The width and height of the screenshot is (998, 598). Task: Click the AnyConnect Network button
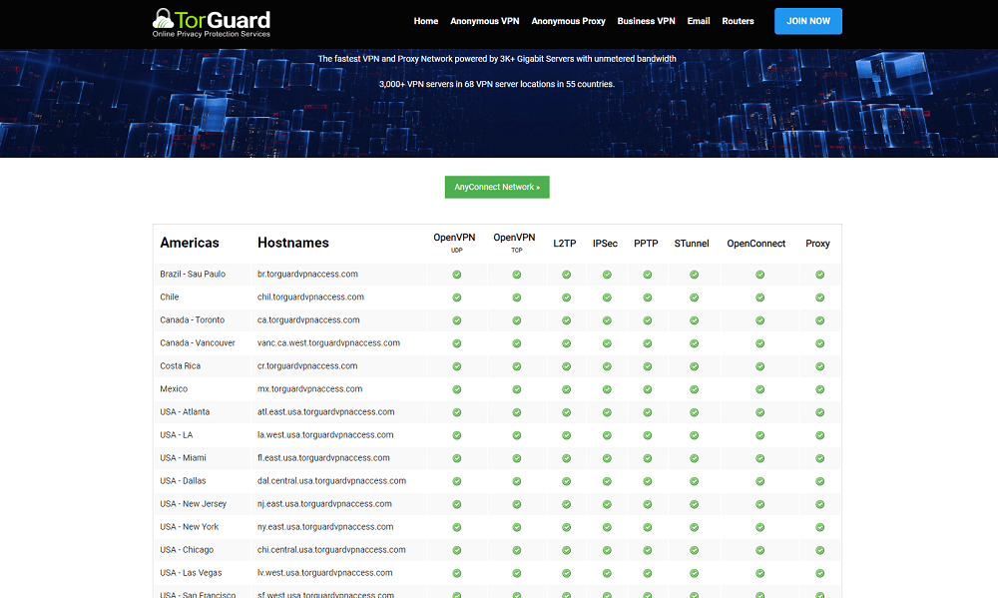pyautogui.click(x=497, y=188)
